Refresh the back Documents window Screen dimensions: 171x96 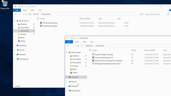pyautogui.click(x=142, y=14)
